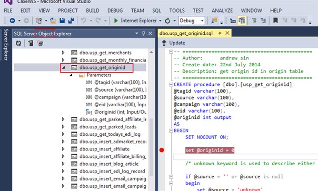Open the Undo history dropdown arrow

91,21
